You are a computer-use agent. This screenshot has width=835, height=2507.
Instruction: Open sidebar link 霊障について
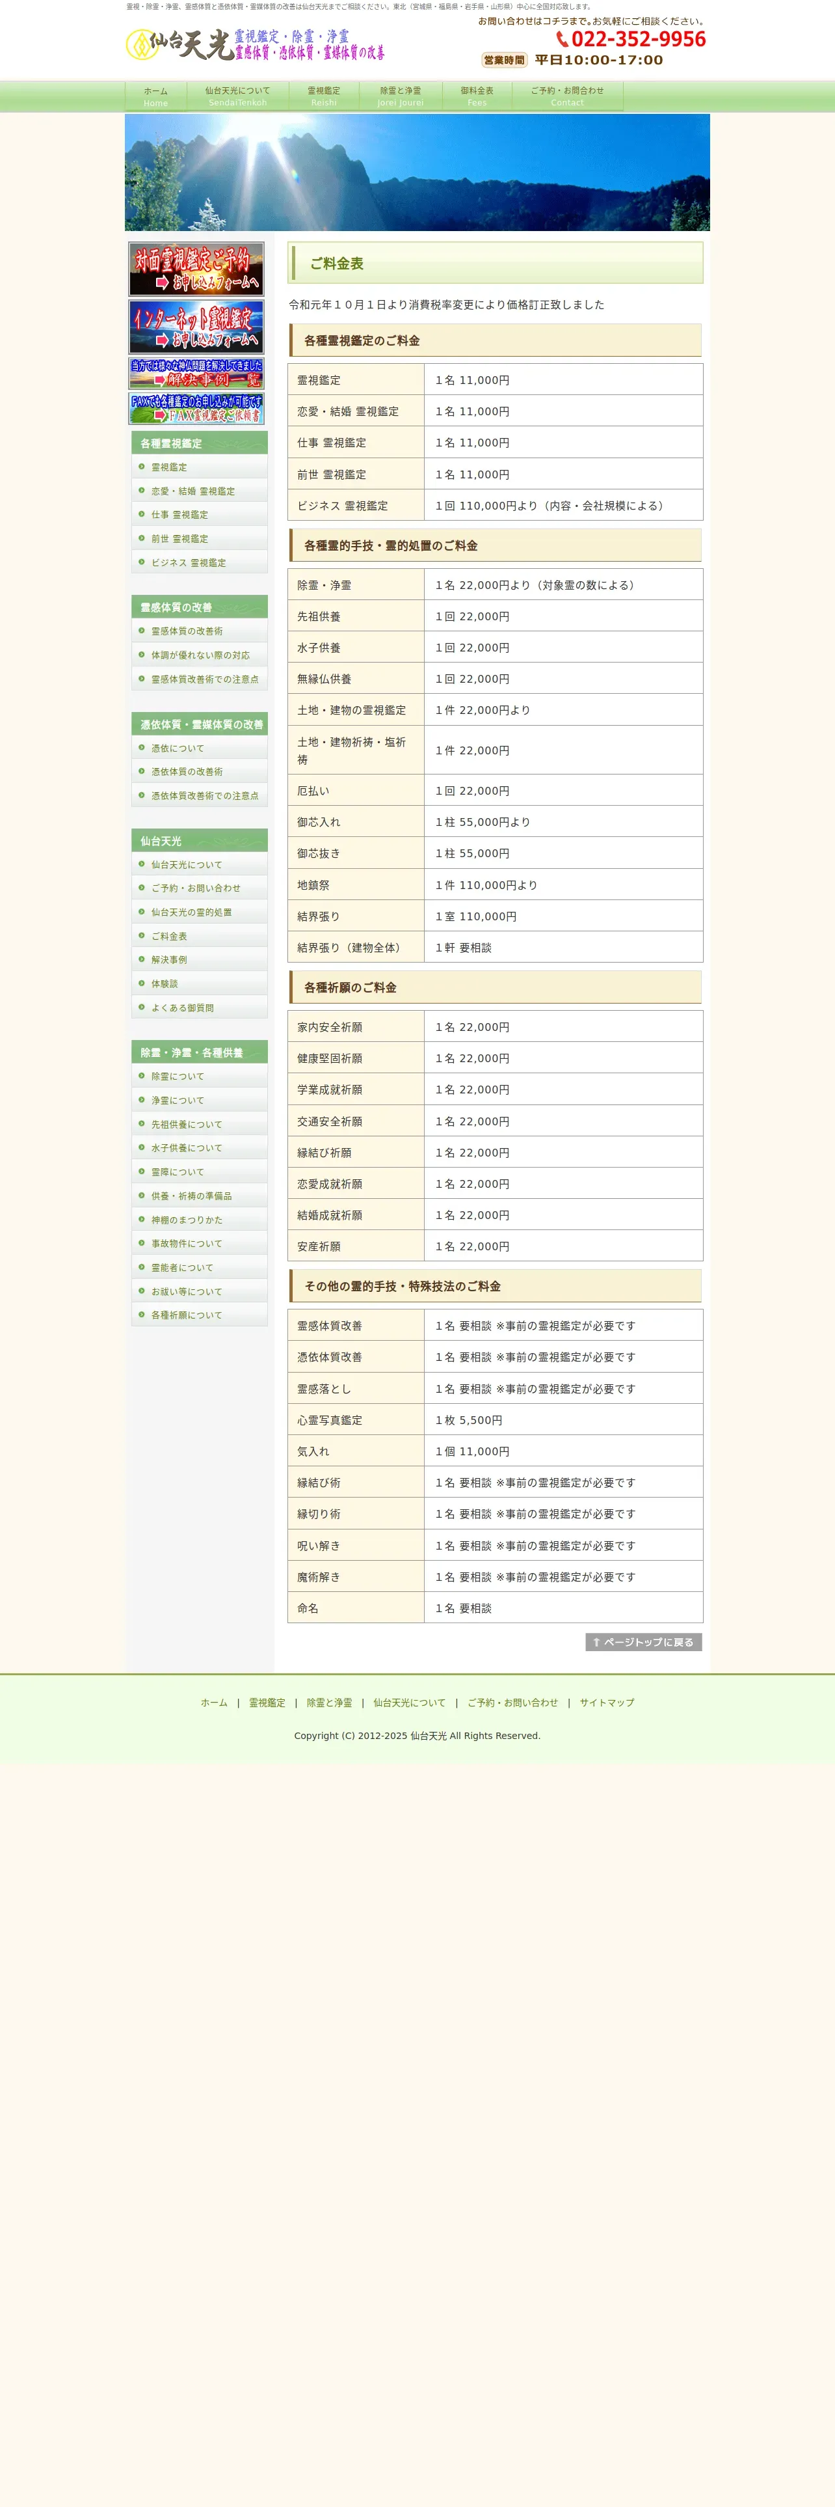tap(199, 1171)
